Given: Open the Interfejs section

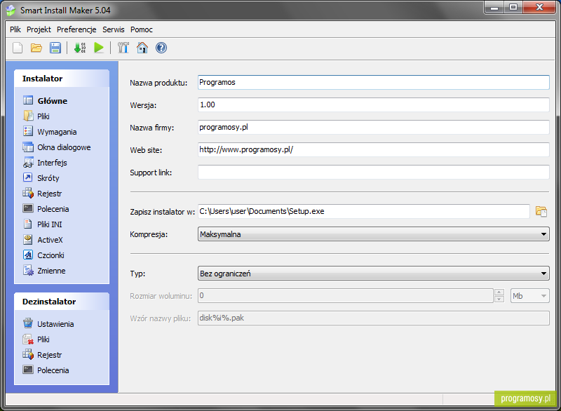Looking at the screenshot, I should click(x=45, y=163).
